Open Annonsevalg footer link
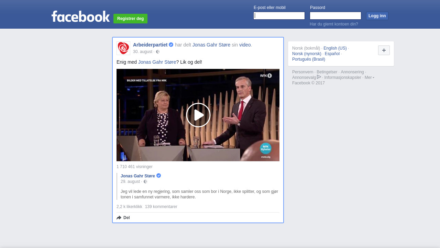The width and height of the screenshot is (440, 248). 304,77
